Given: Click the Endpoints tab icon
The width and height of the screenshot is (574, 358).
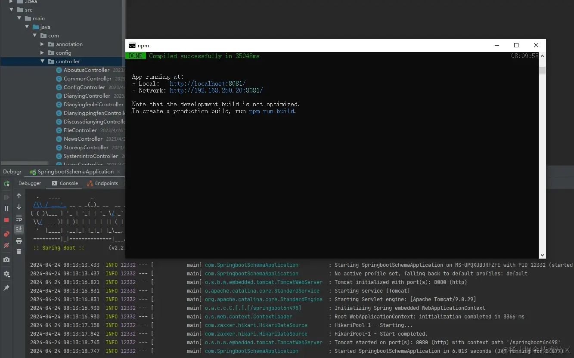Looking at the screenshot, I should 90,183.
